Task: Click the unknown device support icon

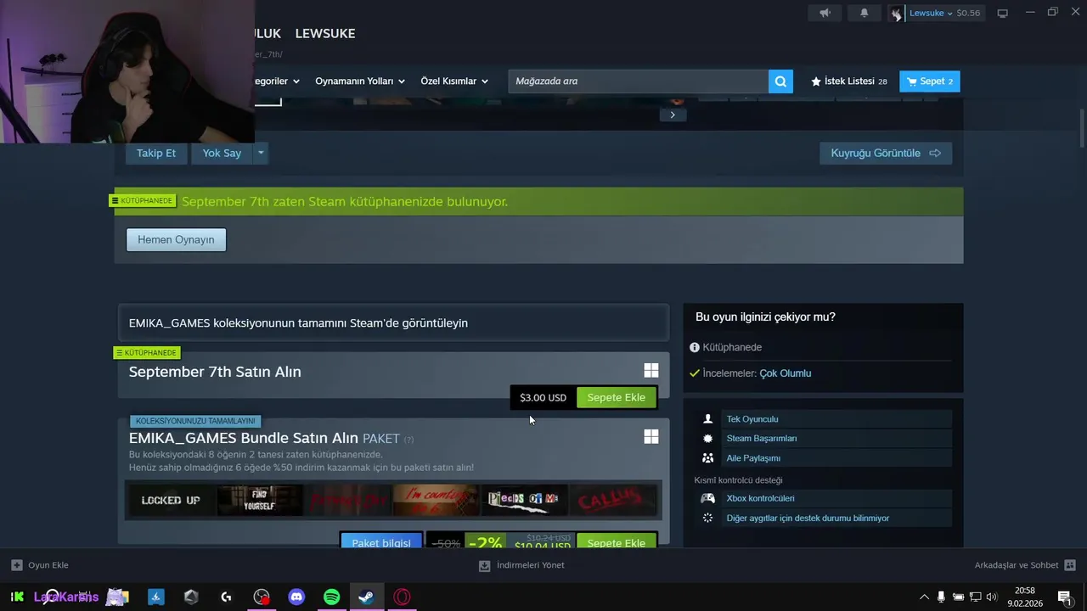Action: pyautogui.click(x=707, y=518)
